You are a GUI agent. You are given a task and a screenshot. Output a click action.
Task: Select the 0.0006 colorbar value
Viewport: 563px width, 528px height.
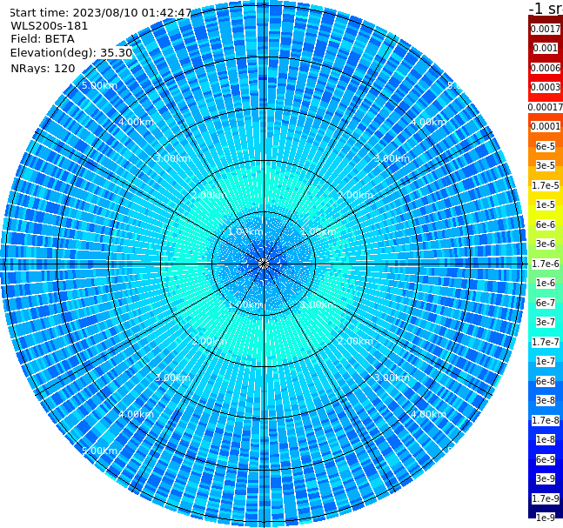click(x=546, y=68)
